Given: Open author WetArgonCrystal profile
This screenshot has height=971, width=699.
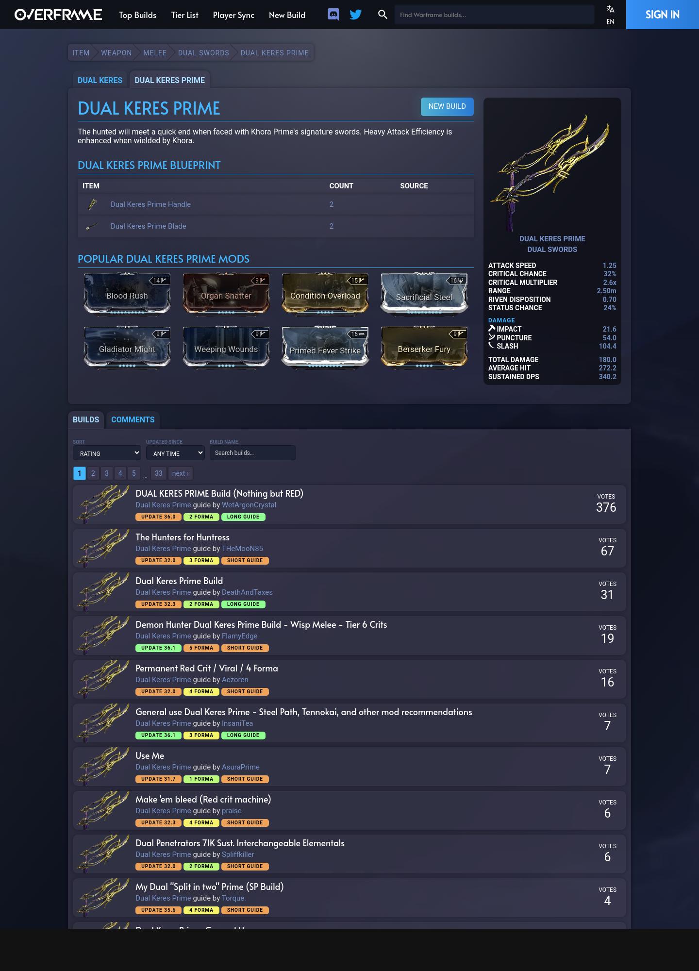Looking at the screenshot, I should (249, 505).
